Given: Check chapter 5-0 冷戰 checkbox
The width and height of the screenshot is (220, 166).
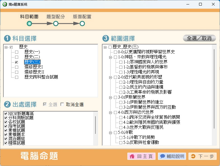Looking at the screenshot, I should (116, 132).
